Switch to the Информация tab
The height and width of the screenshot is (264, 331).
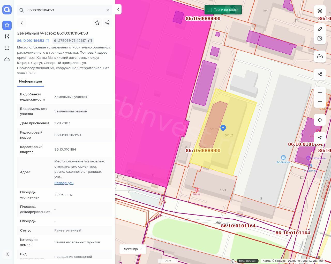pos(31,81)
